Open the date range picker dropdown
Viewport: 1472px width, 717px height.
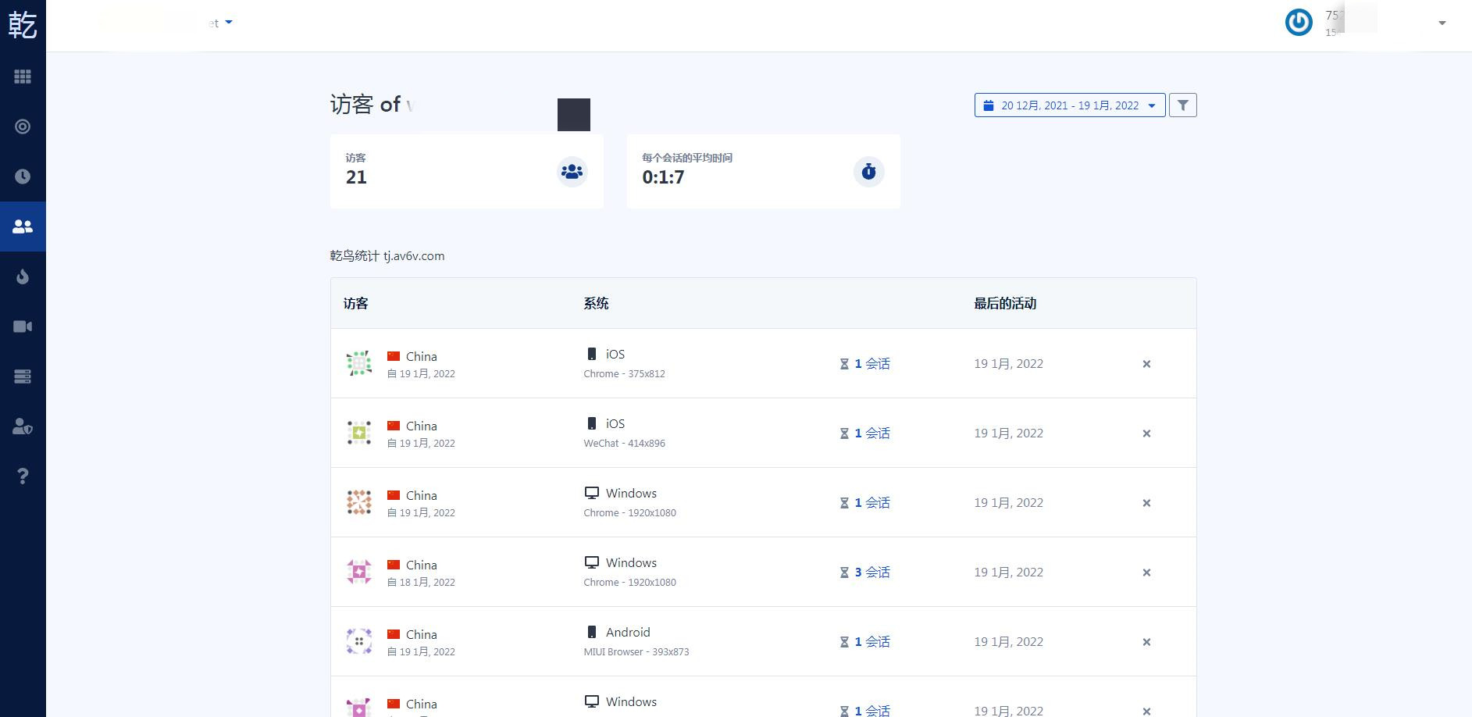coord(1069,105)
